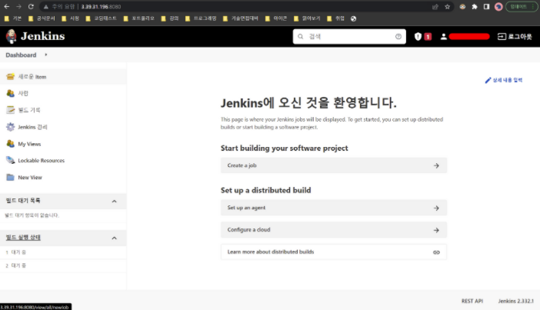Click the Set up an agent button
The height and width of the screenshot is (310, 540).
coord(334,208)
